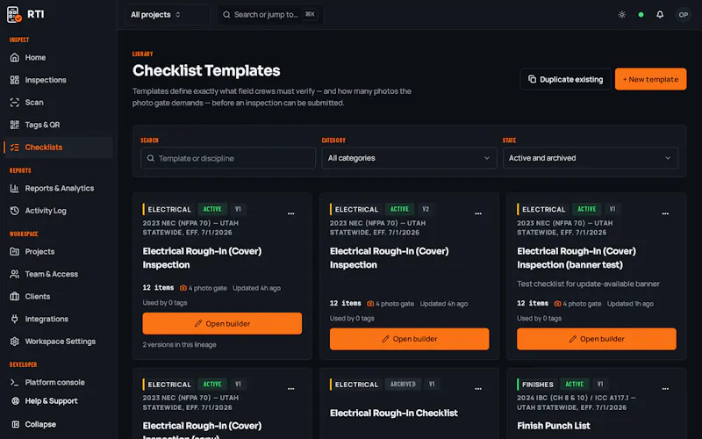
Task: Open Reports & Analytics
Action: point(57,188)
